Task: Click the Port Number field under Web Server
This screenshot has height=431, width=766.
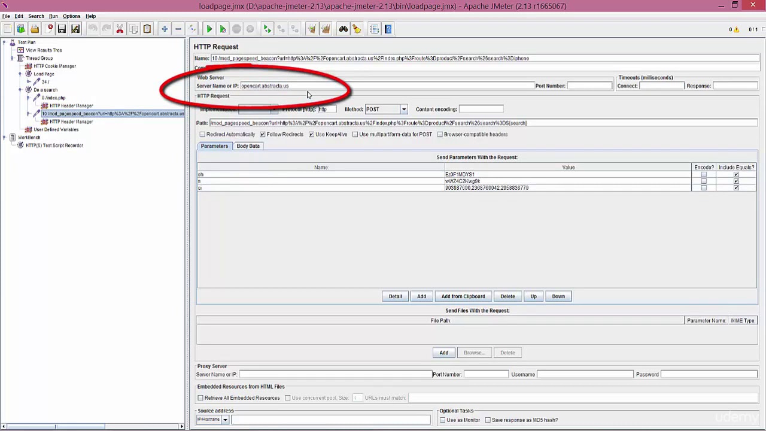Action: tap(589, 86)
